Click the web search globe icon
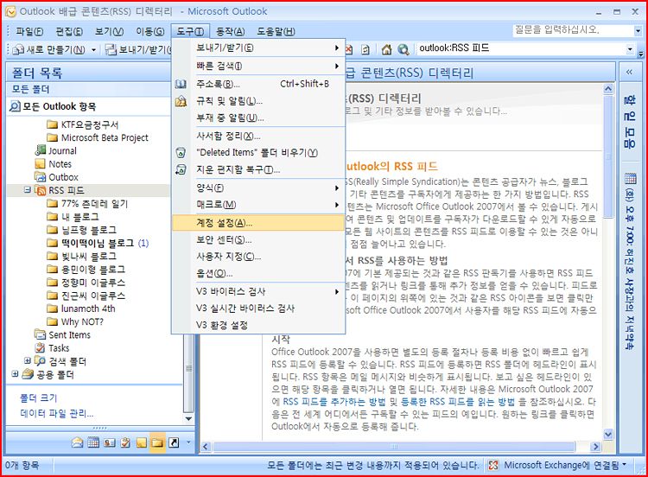Screen dimensions: 648x477 (403, 50)
